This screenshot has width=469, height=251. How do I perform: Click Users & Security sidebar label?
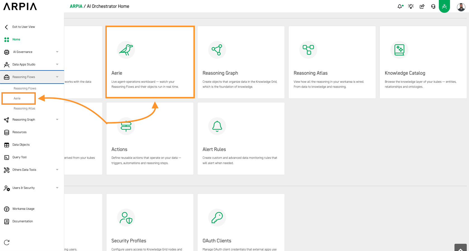(x=23, y=188)
